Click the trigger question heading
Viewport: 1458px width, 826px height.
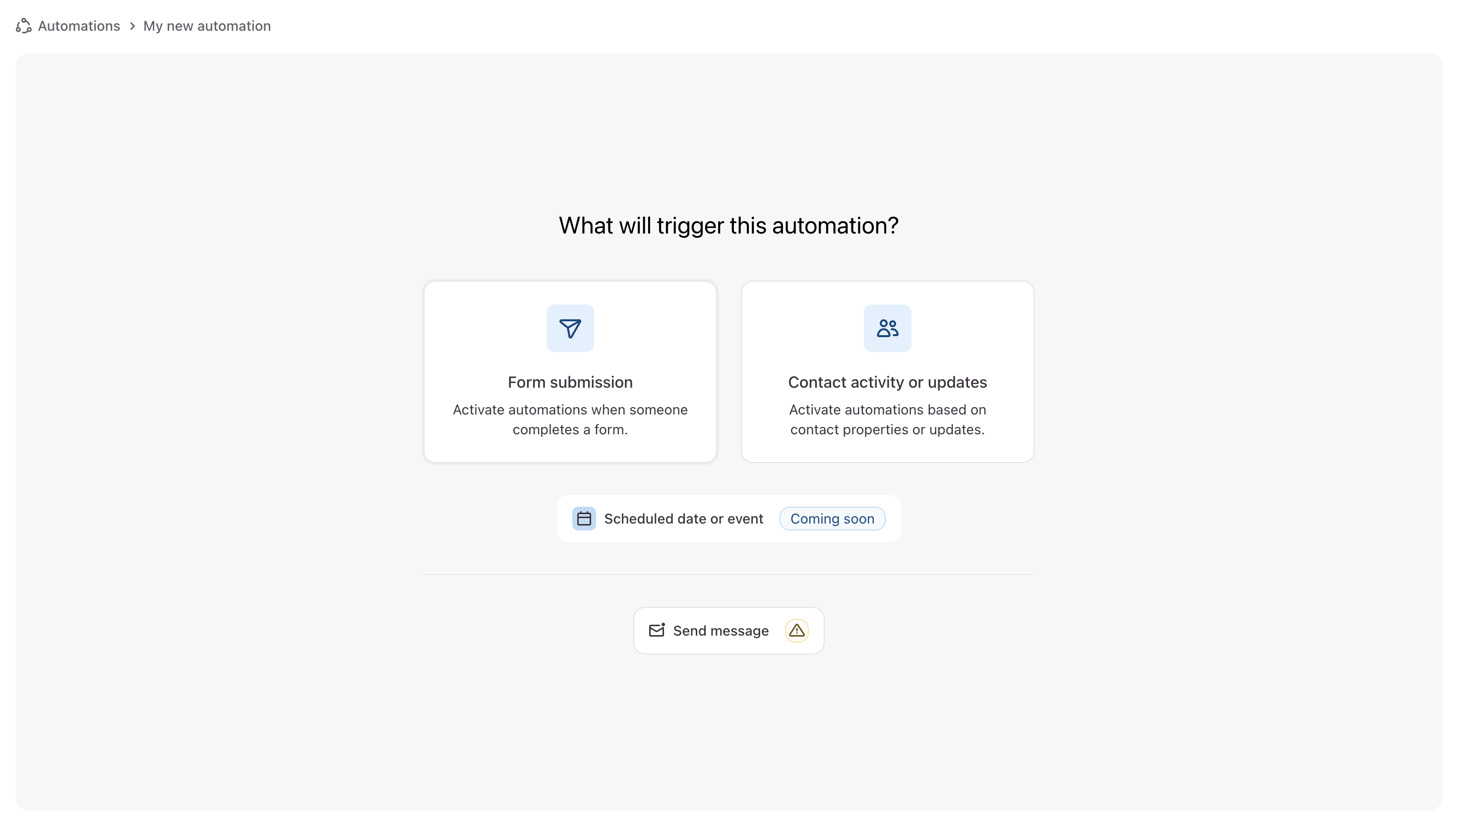pyautogui.click(x=729, y=226)
